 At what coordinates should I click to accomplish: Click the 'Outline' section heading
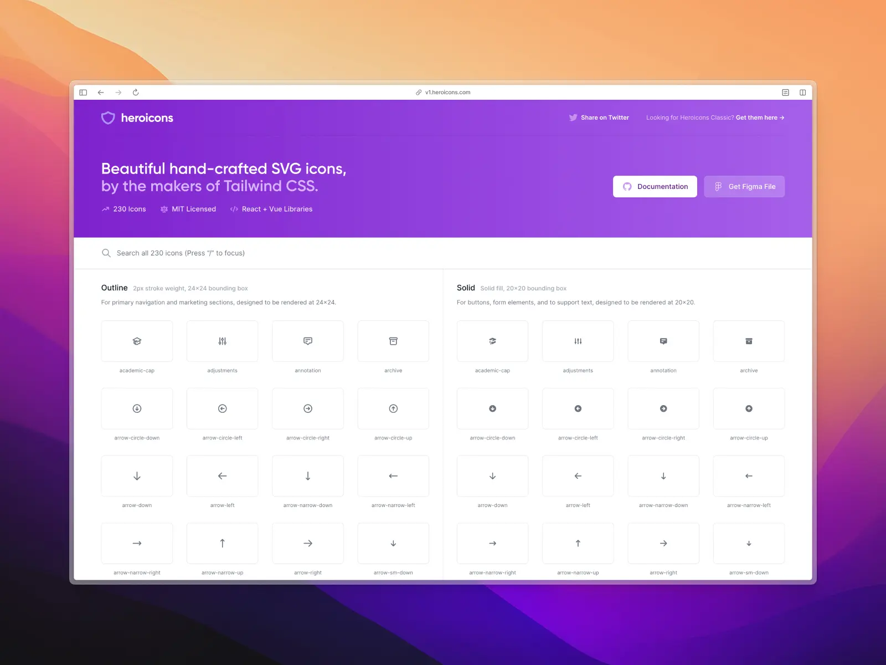(x=115, y=288)
